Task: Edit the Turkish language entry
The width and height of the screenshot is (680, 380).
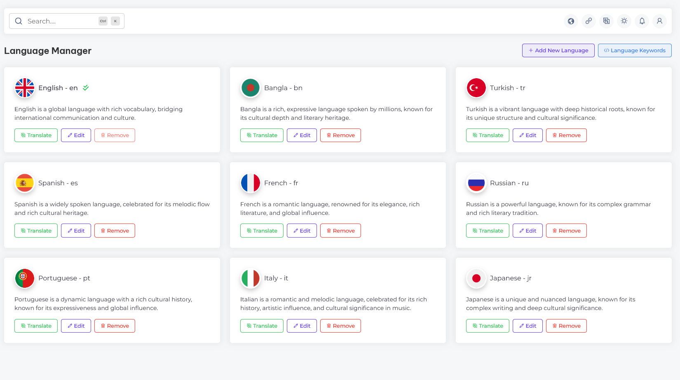Action: 528,135
